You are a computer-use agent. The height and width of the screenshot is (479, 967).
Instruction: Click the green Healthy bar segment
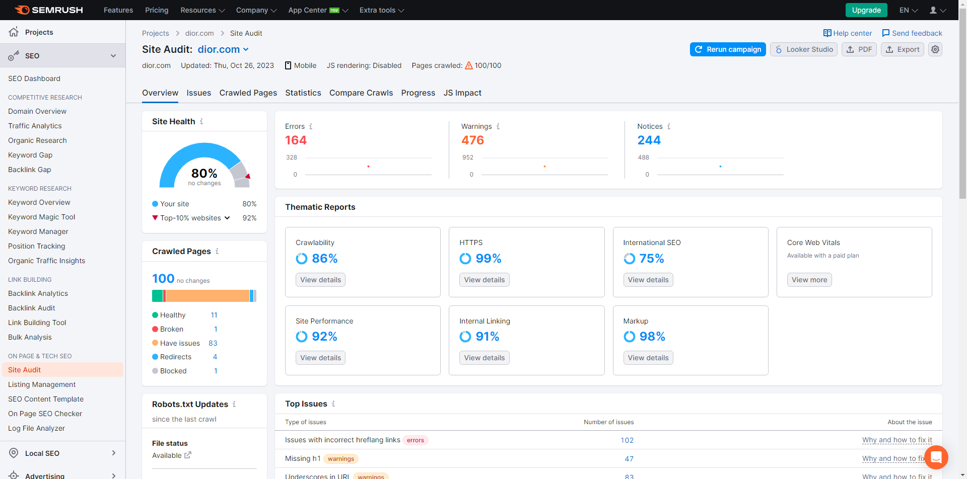[x=158, y=296]
